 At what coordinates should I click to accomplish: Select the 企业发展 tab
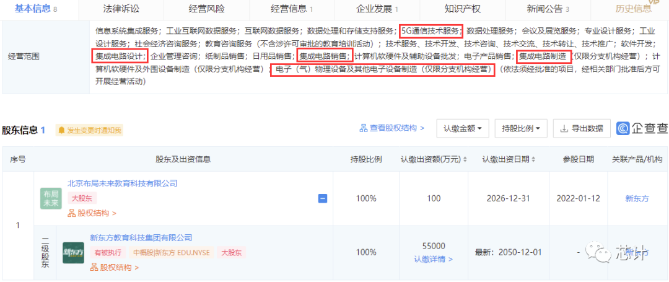(377, 9)
